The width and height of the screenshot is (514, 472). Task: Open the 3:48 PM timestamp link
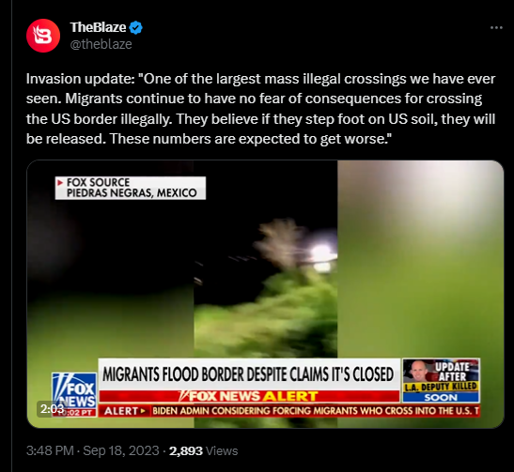(x=50, y=450)
